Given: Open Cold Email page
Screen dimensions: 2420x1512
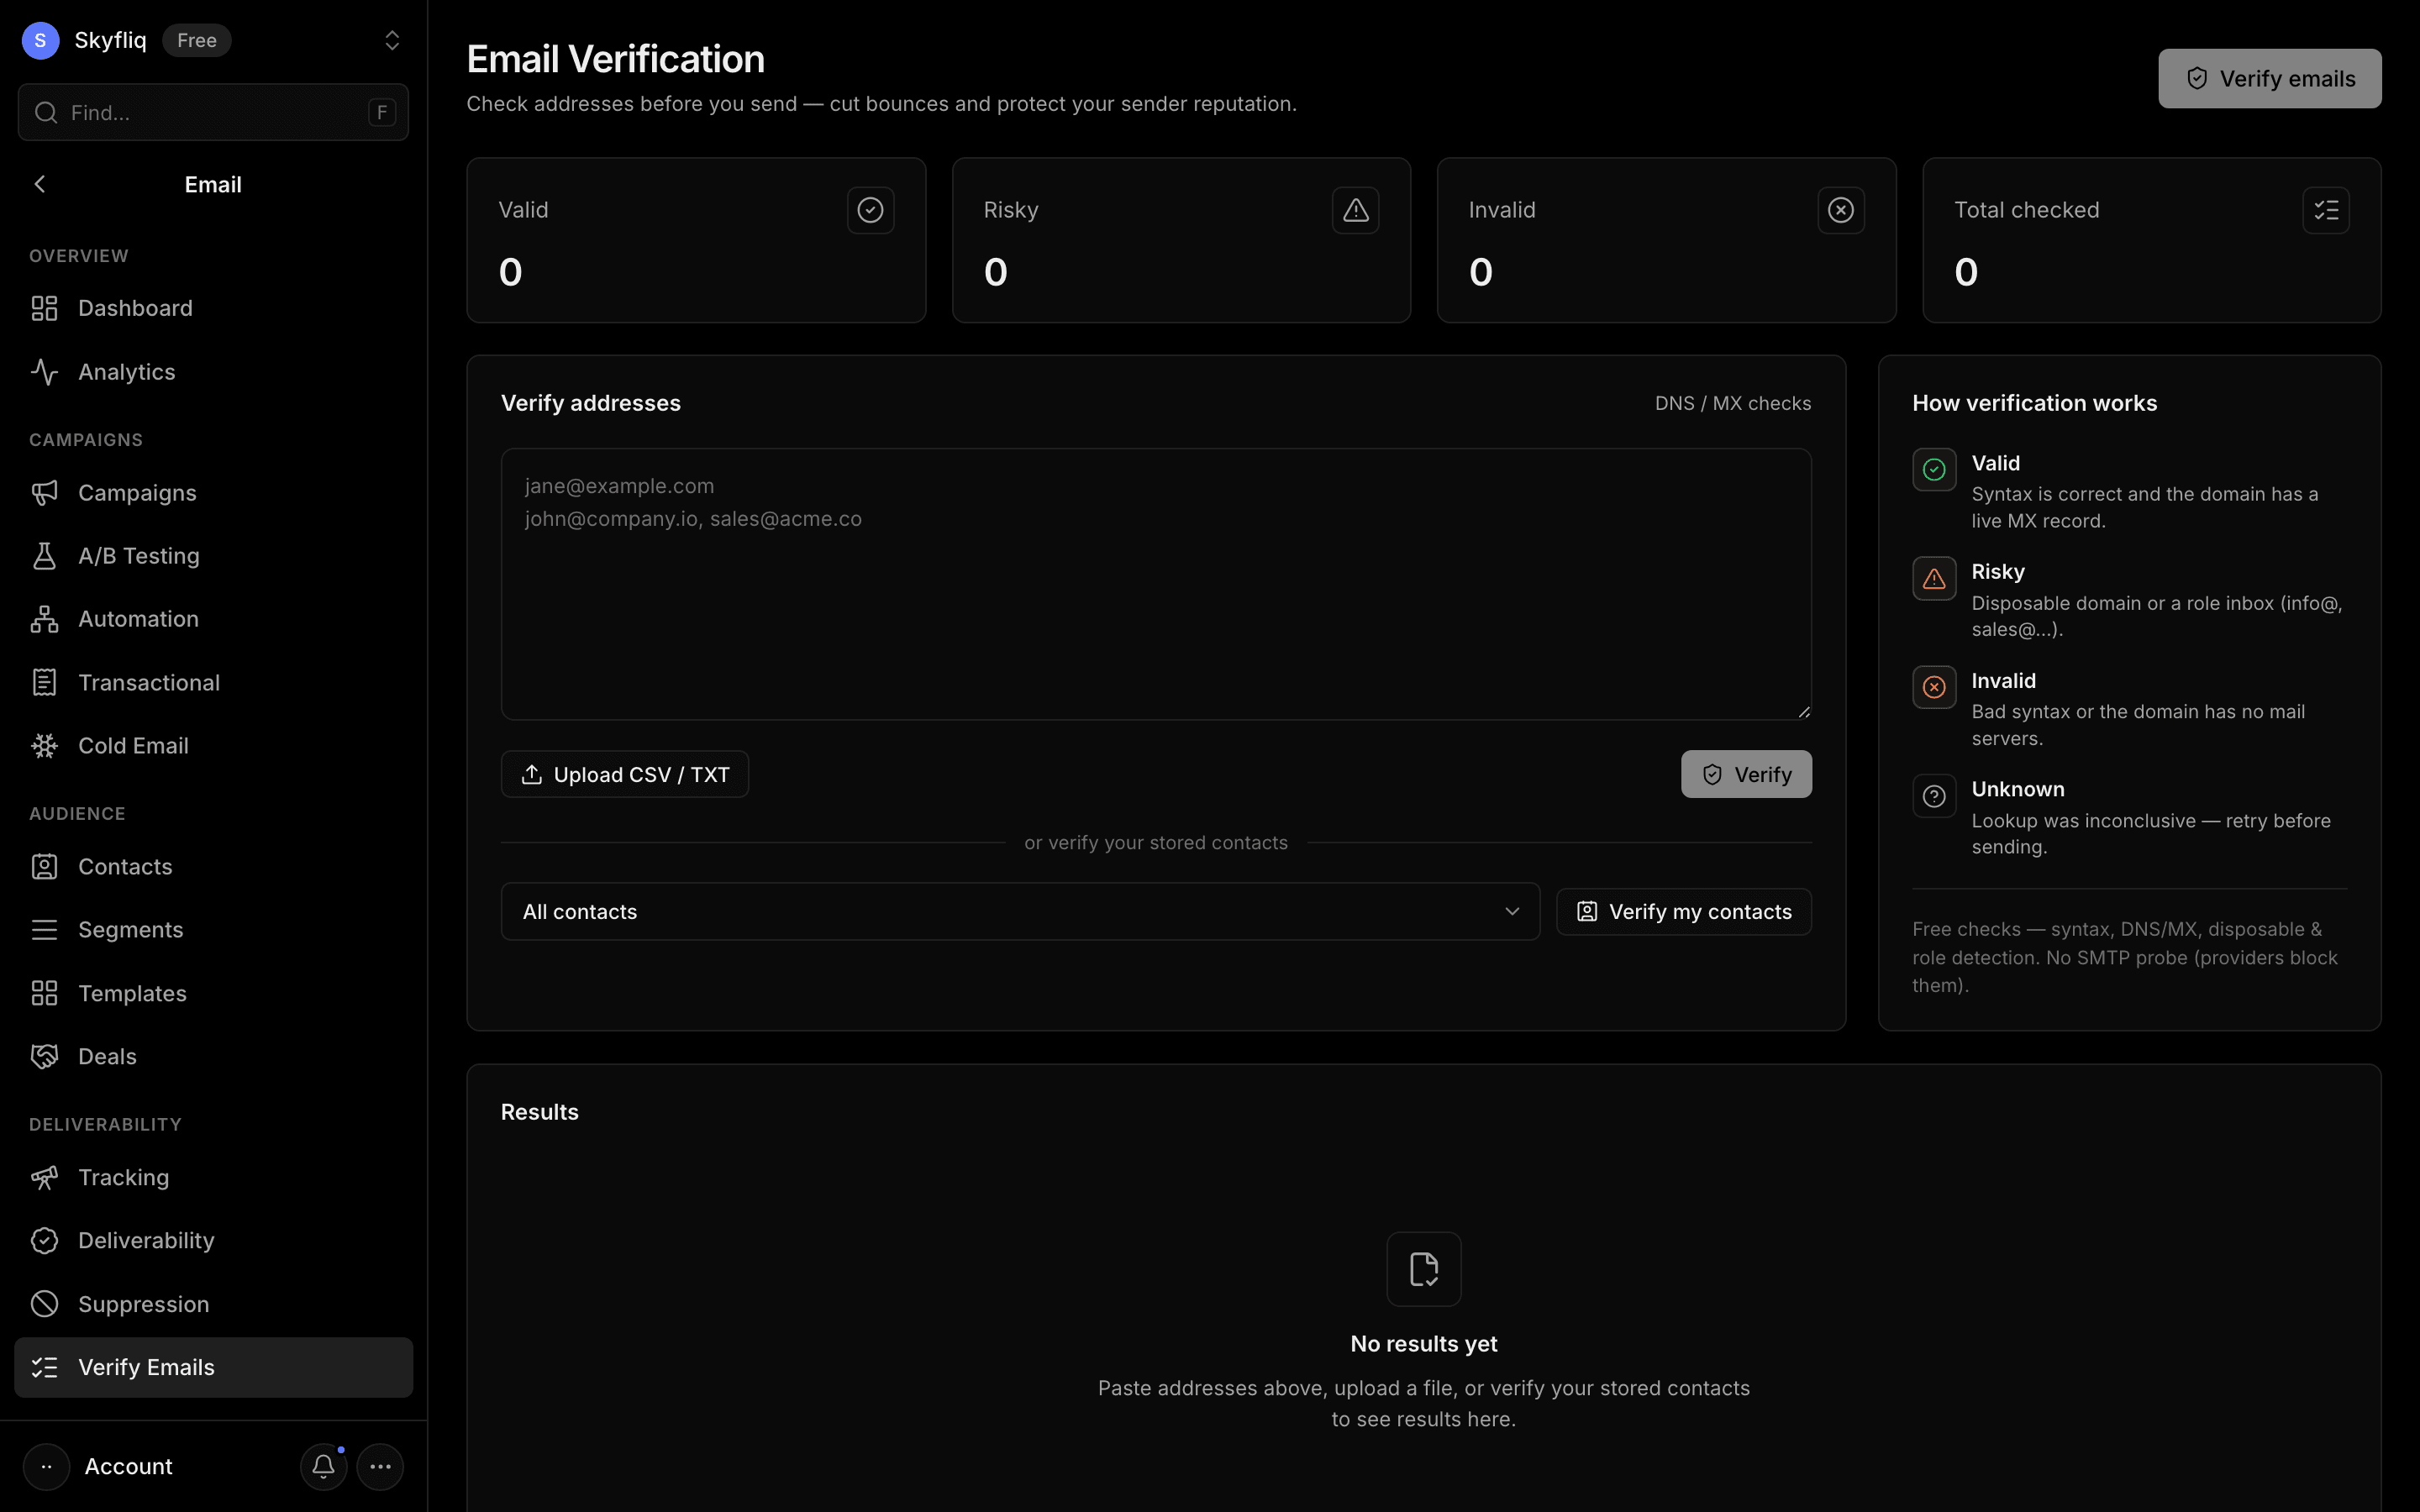Looking at the screenshot, I should (213, 746).
